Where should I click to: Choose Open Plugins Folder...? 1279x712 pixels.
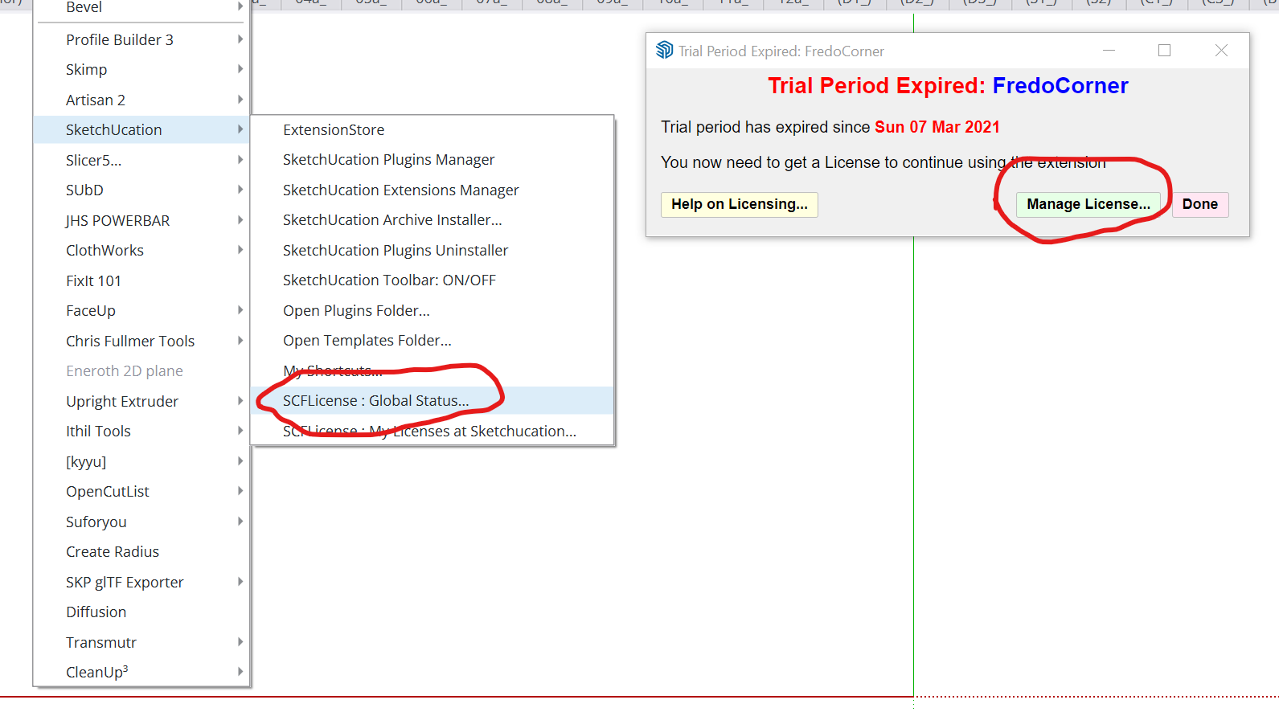(x=432, y=311)
